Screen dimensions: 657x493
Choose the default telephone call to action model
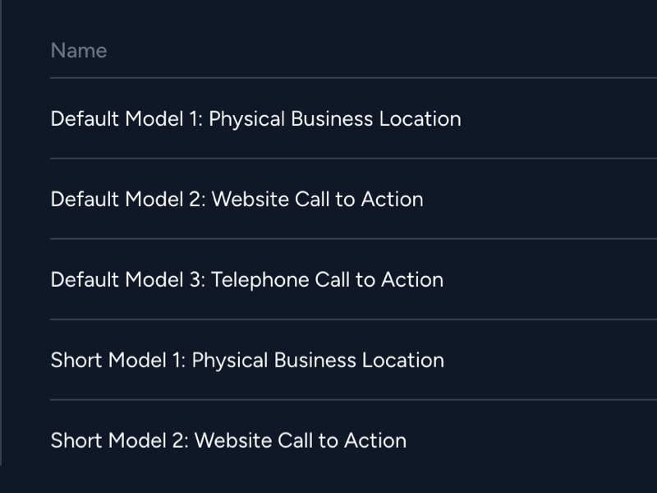[x=247, y=280]
